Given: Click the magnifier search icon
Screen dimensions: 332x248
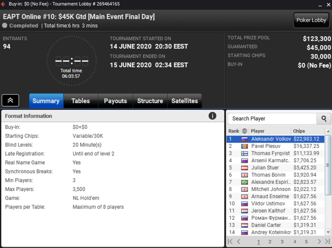Looking at the screenshot, I should (x=324, y=119).
